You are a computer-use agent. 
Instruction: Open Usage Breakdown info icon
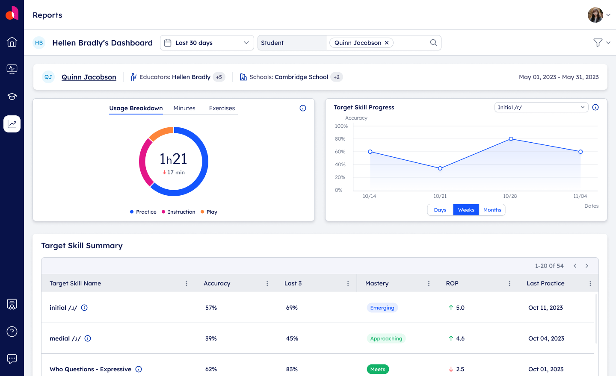click(303, 108)
